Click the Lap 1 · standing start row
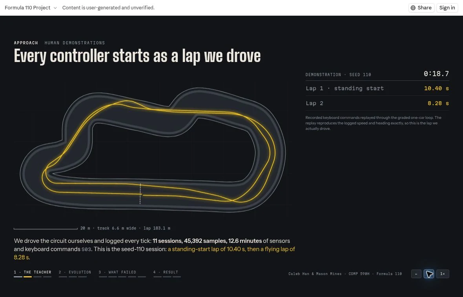 click(x=377, y=88)
